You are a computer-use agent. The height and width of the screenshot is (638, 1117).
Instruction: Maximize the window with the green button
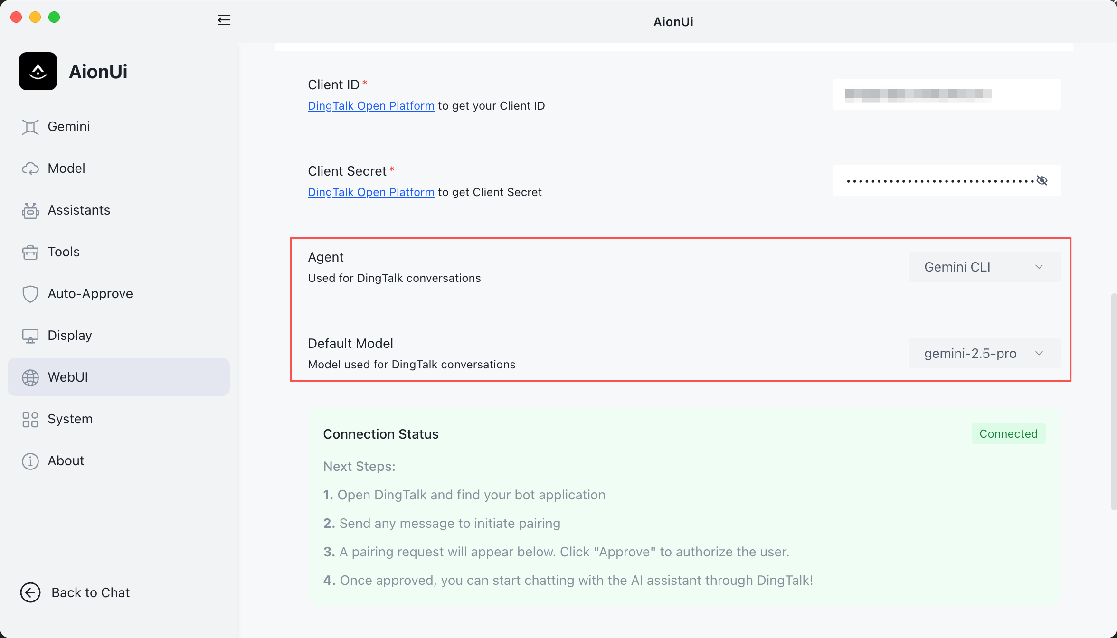54,17
